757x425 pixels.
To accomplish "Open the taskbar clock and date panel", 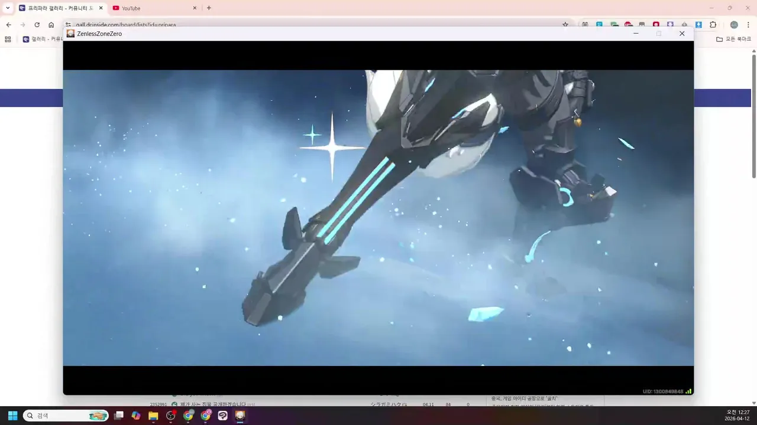I will [737, 416].
